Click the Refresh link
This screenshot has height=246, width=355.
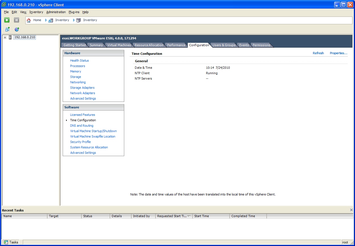pyautogui.click(x=318, y=53)
